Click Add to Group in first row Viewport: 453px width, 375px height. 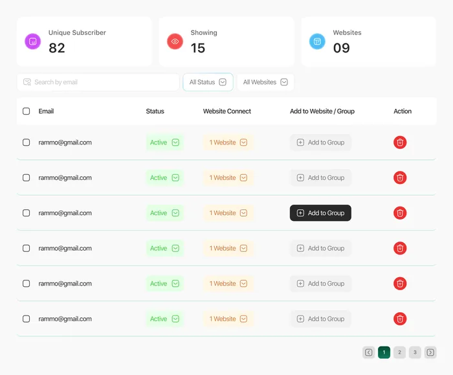tap(320, 142)
